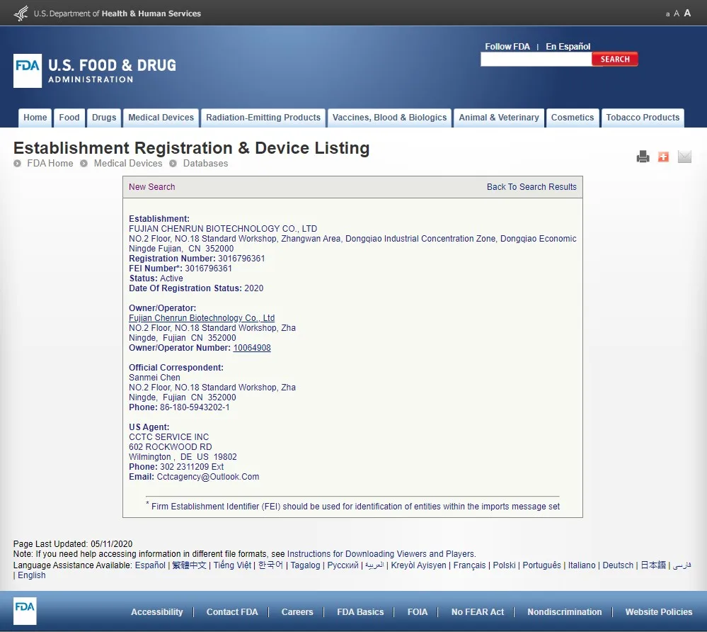Click Back To Search Results link
707x632 pixels.
[x=531, y=187]
